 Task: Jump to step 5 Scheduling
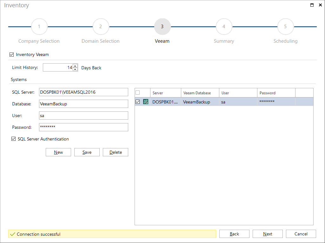[x=285, y=27]
